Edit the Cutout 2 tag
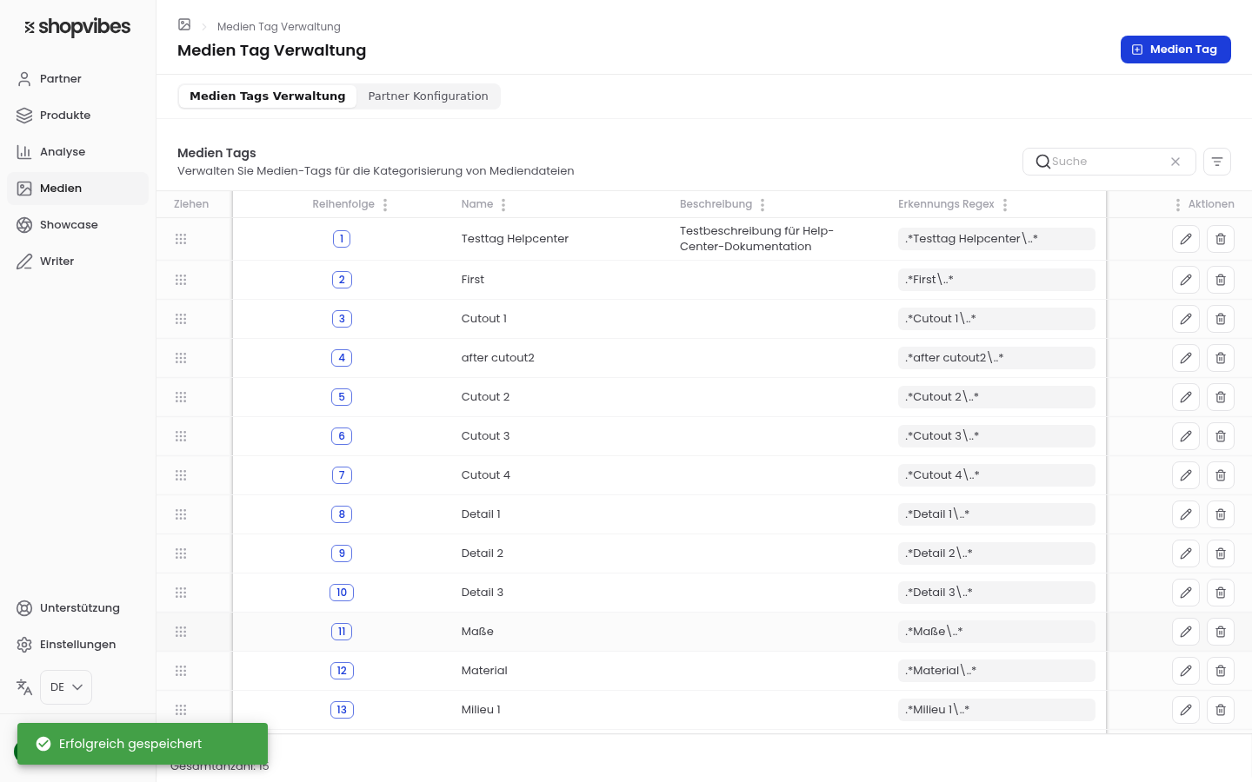The image size is (1252, 782). 1186,397
